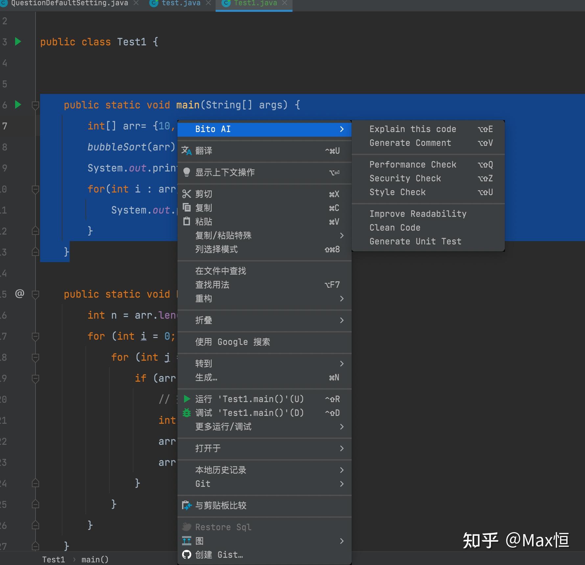This screenshot has height=565, width=585.
Task: Choose 创建 Gist... menu item
Action: tap(265, 554)
